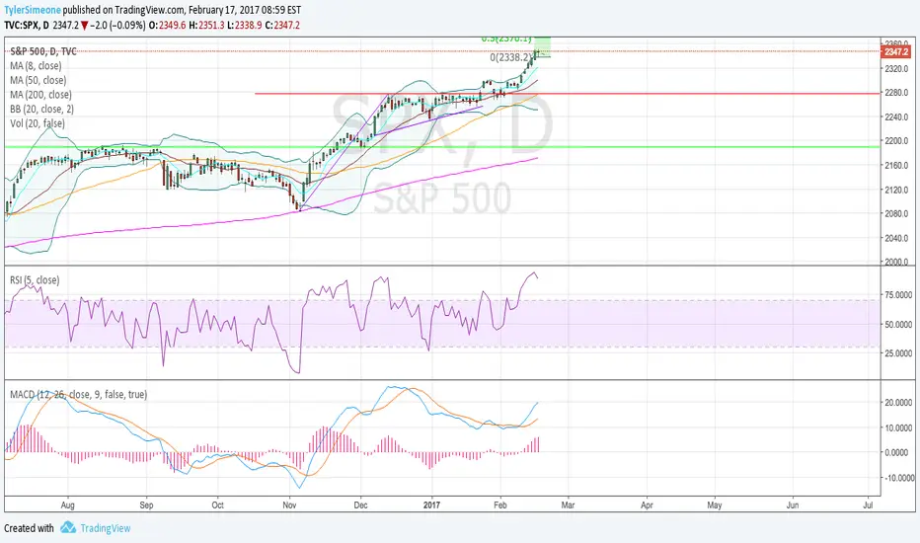Click the Apr label on the time axis
Screen dimensions: 920x543
pyautogui.click(x=647, y=504)
